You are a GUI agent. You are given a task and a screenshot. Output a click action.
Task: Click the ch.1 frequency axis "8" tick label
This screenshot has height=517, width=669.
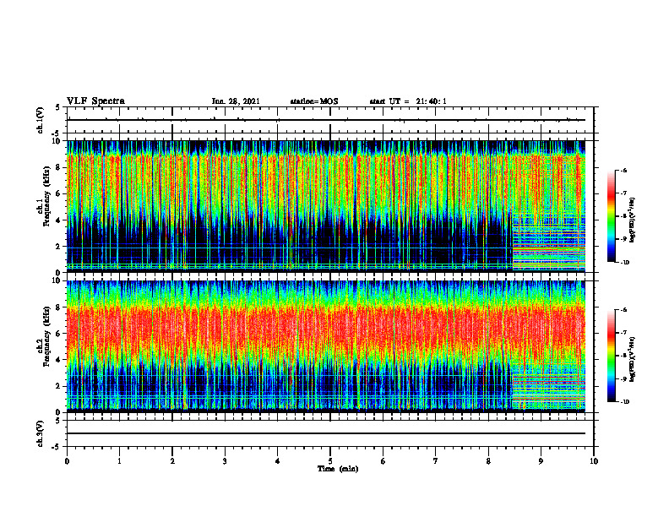[x=59, y=167]
